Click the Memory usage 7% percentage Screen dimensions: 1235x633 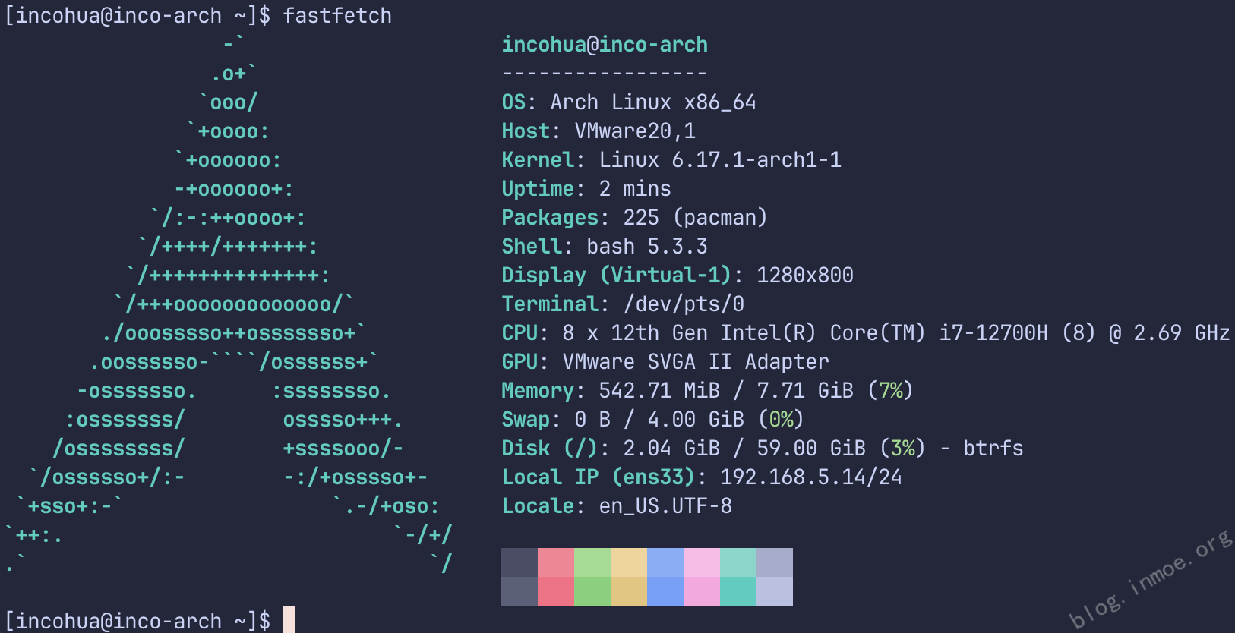pyautogui.click(x=890, y=391)
